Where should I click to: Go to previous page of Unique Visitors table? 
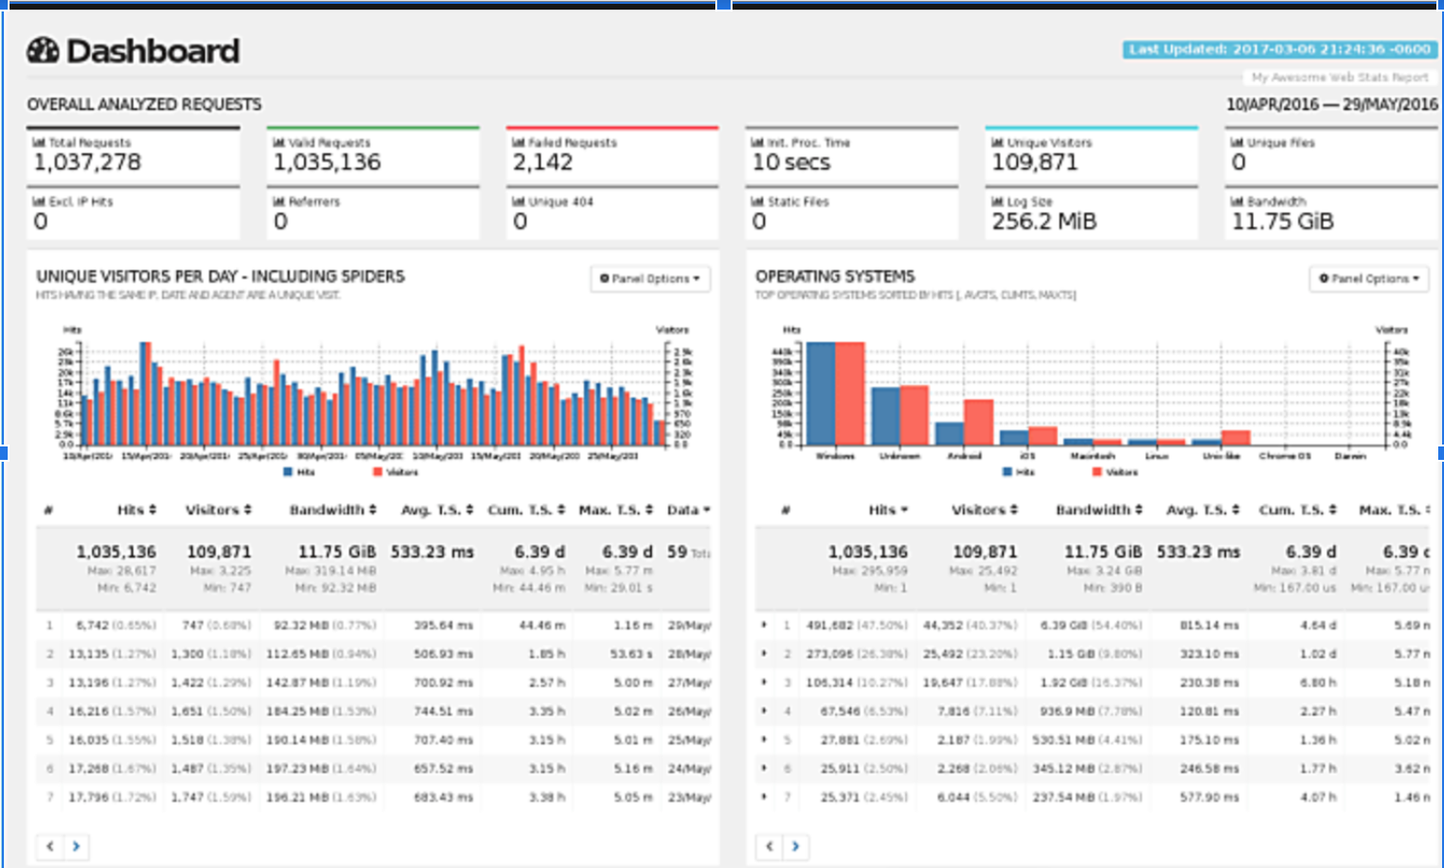[x=50, y=846]
